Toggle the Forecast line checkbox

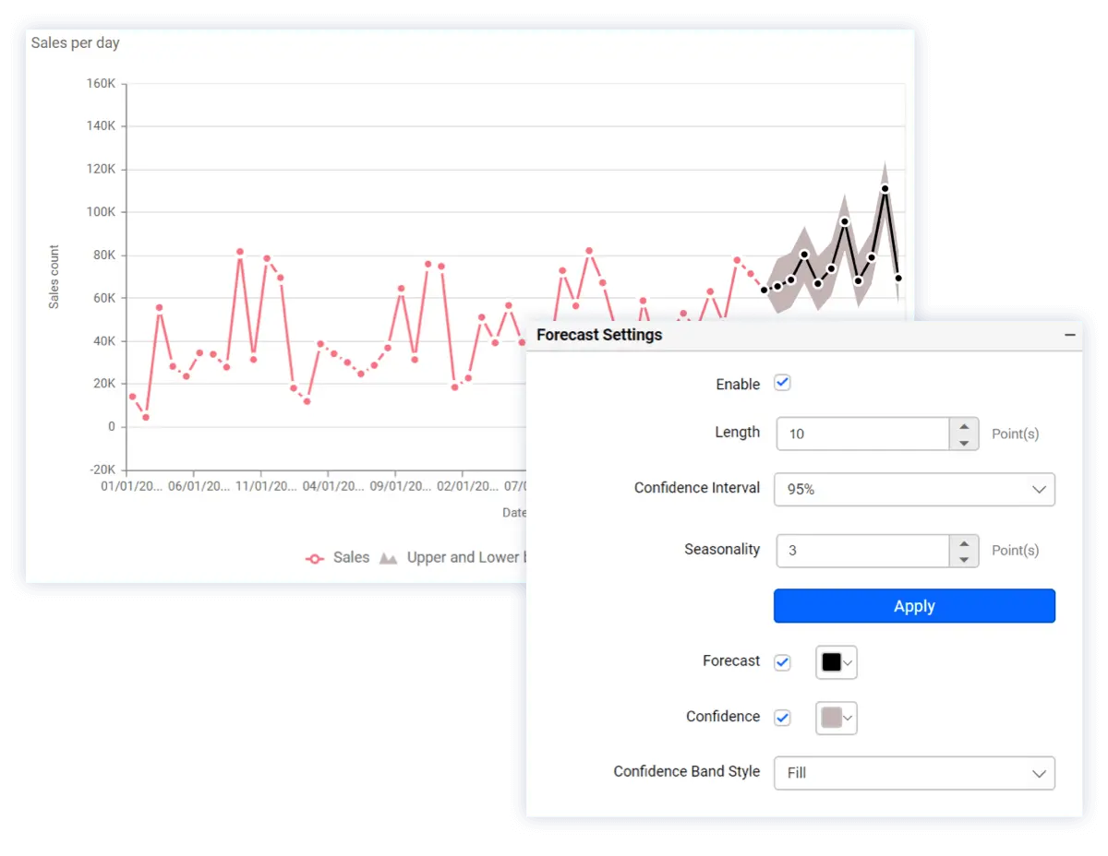click(782, 662)
